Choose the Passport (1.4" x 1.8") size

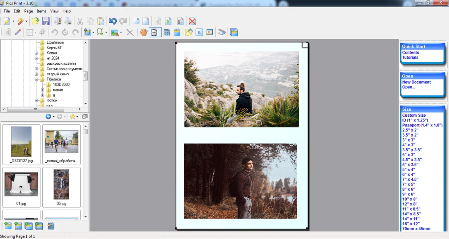click(x=422, y=125)
